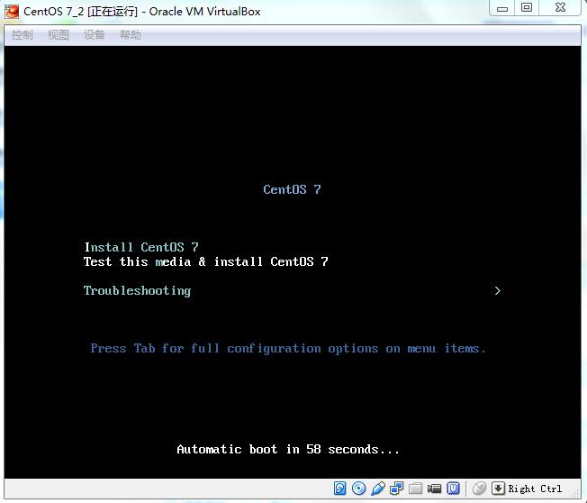Open the 控制 menu

coord(23,35)
